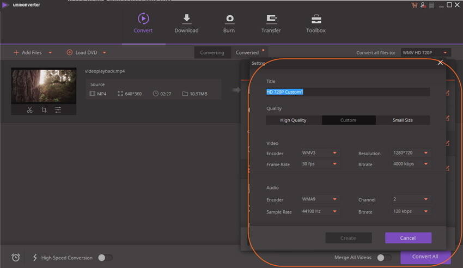Click the Create button
This screenshot has height=268, width=463.
pos(349,238)
